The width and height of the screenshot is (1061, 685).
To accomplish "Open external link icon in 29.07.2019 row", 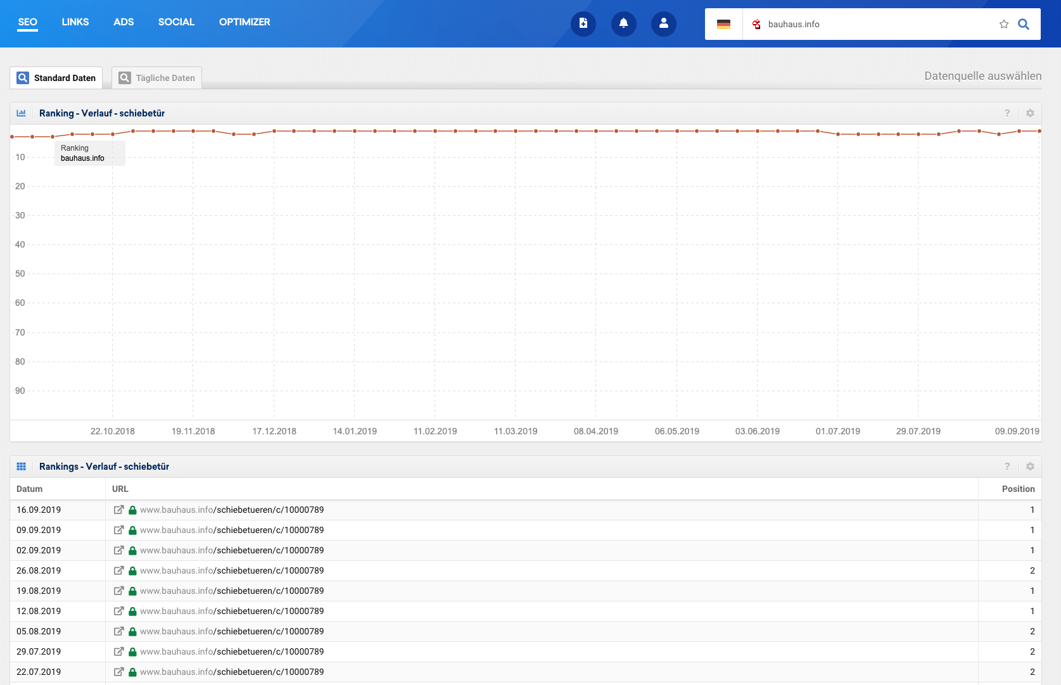I will tap(118, 651).
